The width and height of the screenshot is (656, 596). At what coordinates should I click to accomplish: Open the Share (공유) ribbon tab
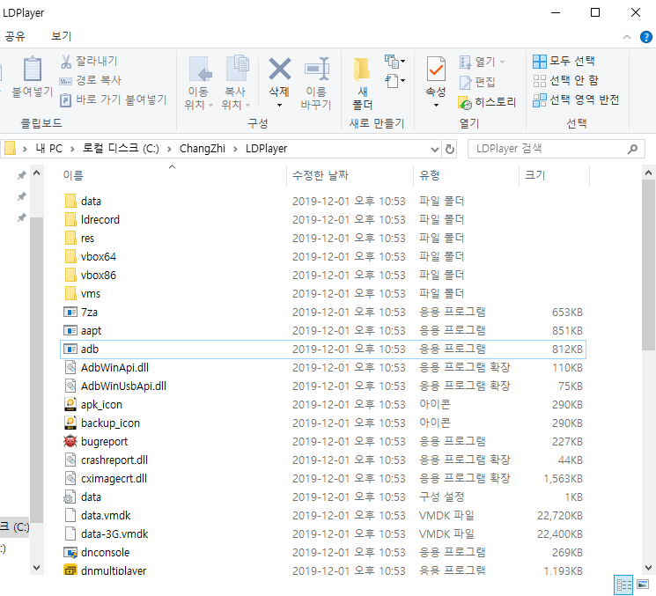[x=15, y=36]
